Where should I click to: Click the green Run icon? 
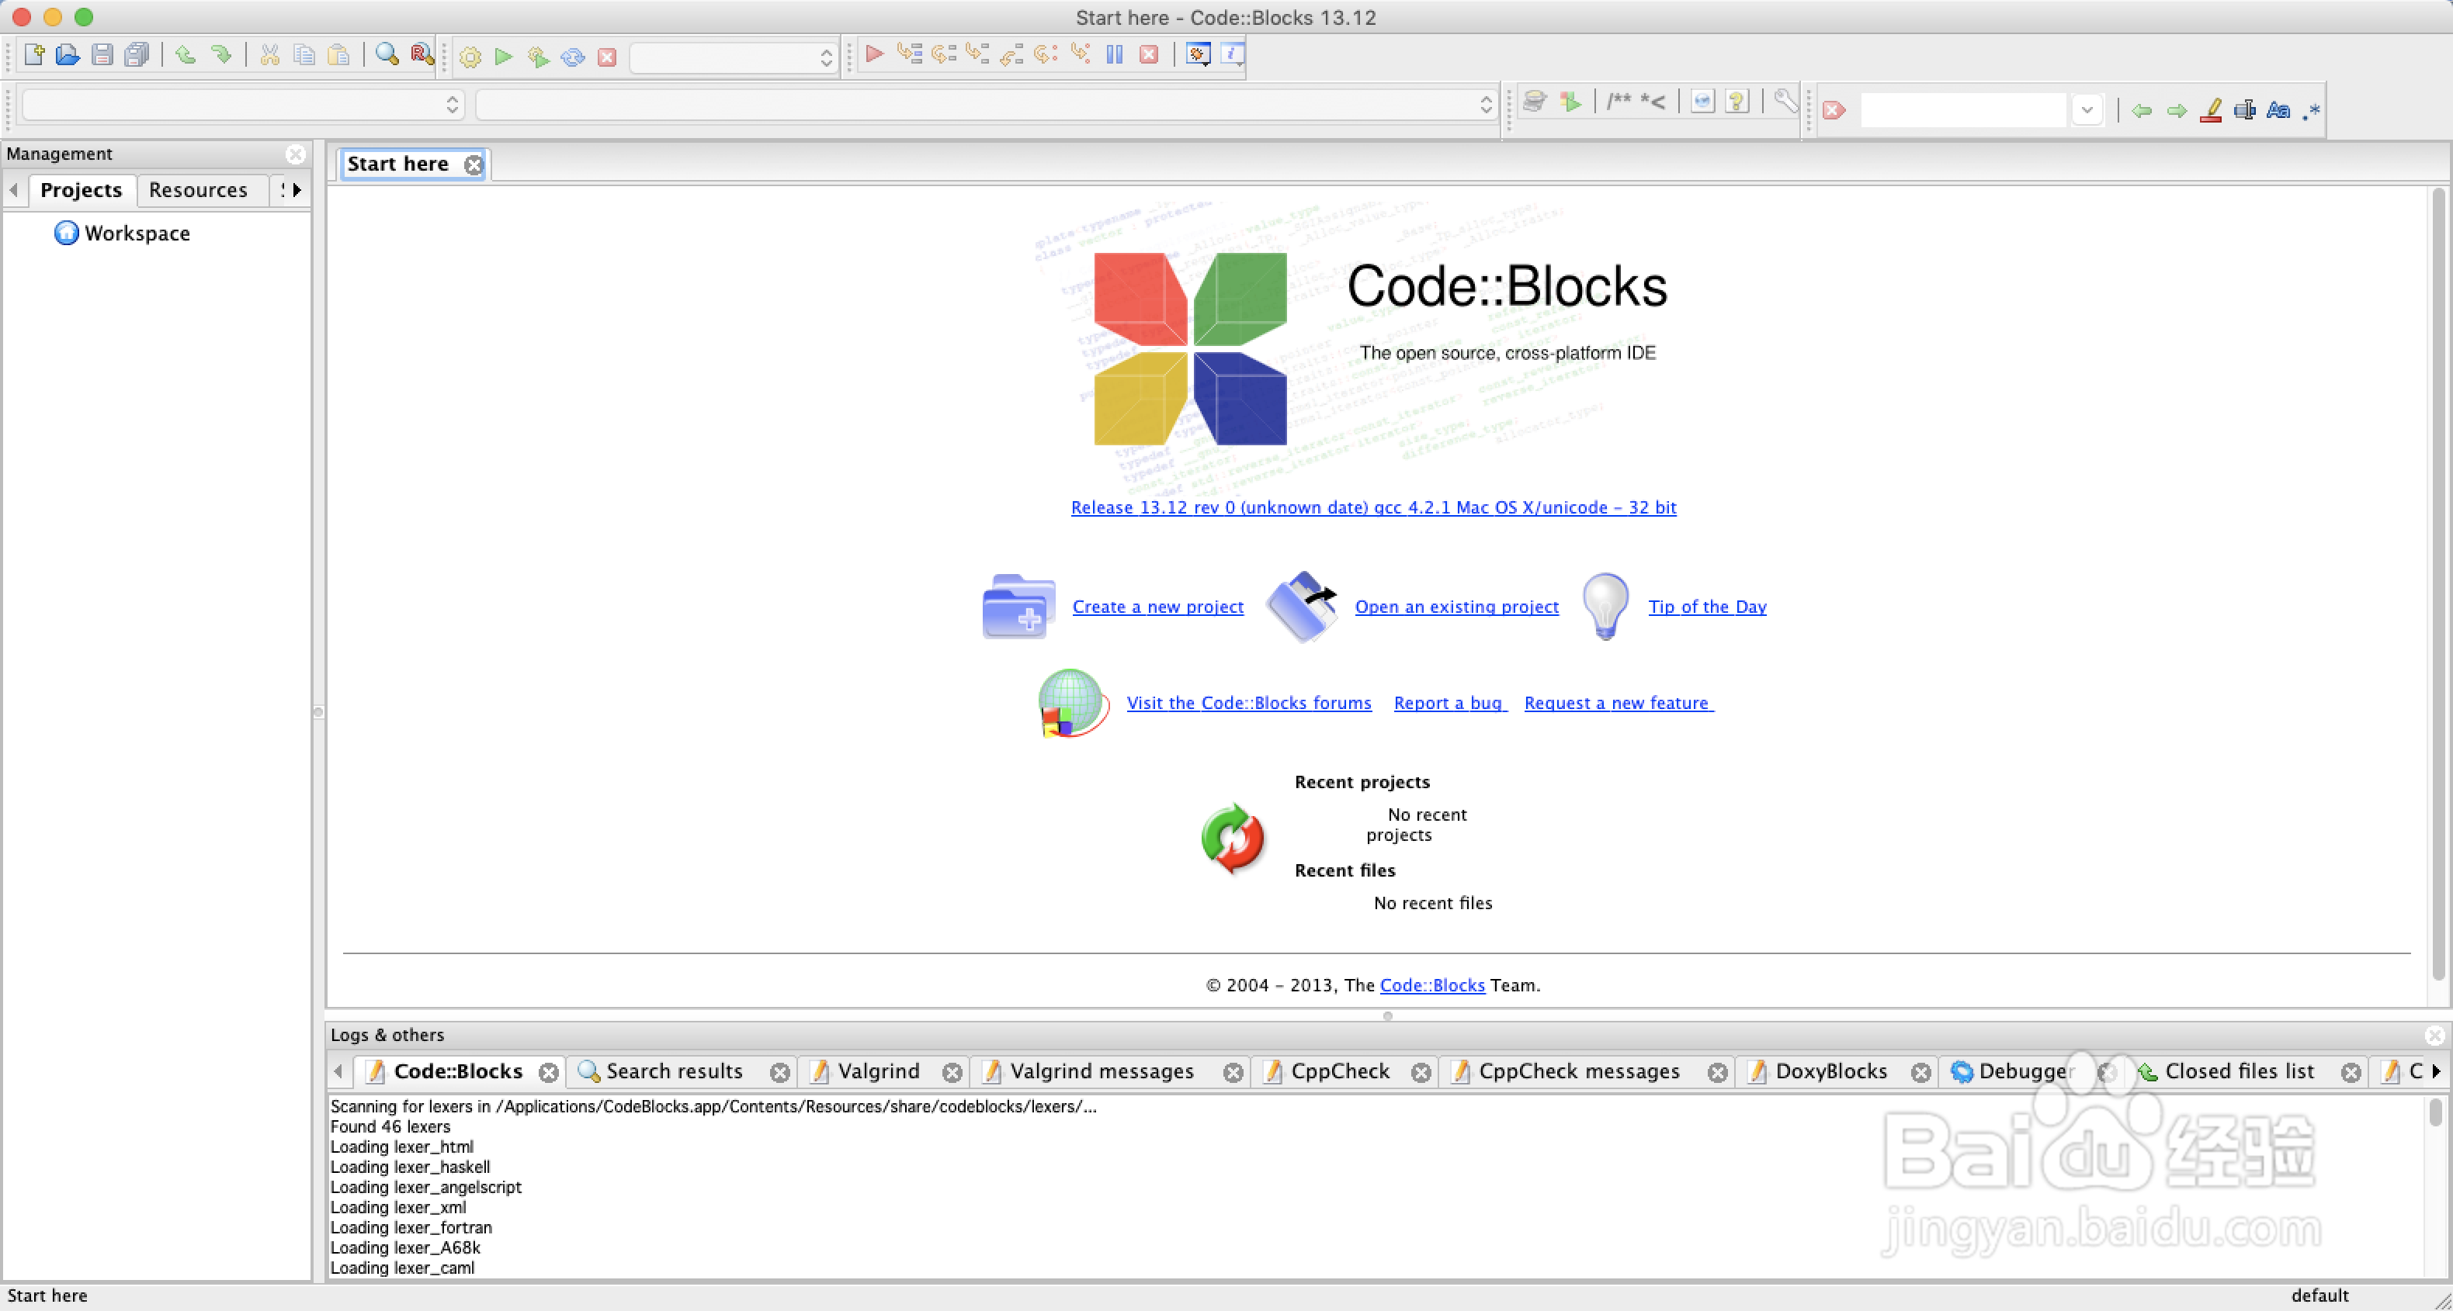(x=504, y=57)
